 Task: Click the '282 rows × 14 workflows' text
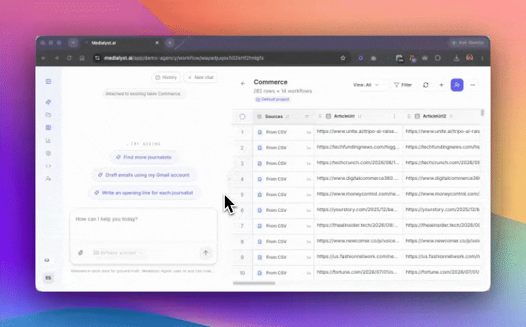283,91
